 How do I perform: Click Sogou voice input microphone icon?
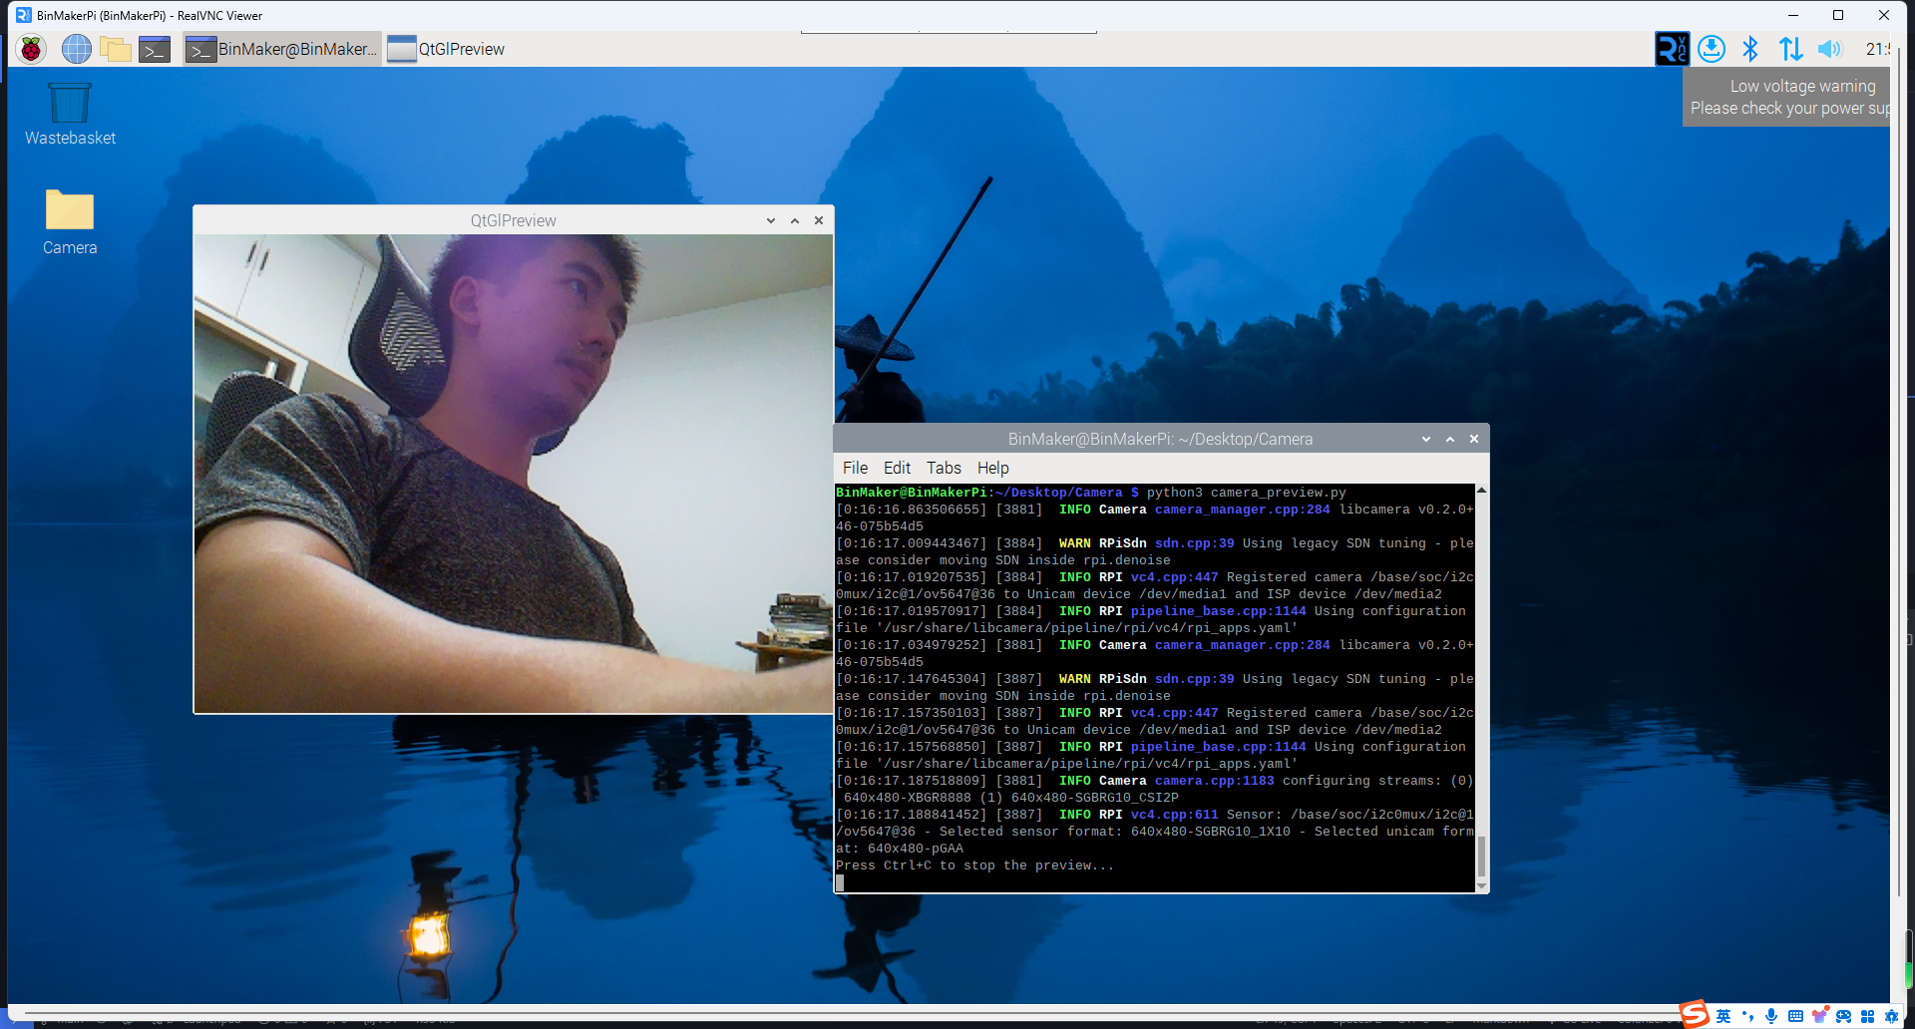(1771, 1016)
